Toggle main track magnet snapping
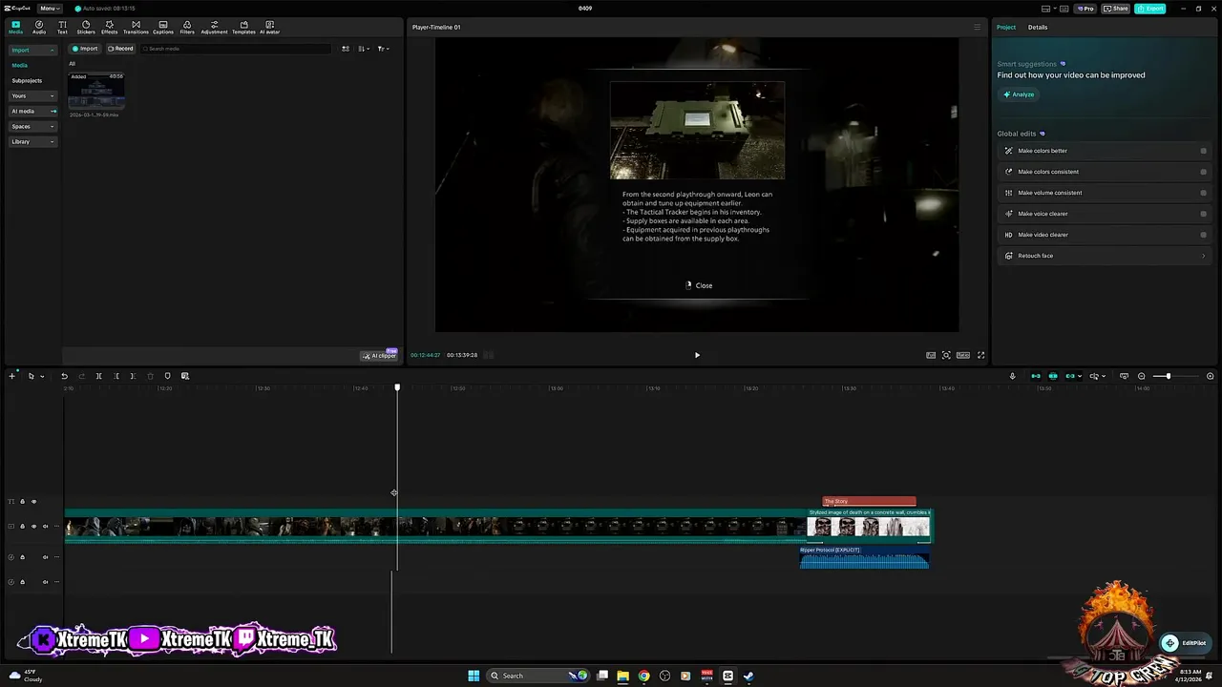This screenshot has height=687, width=1222. coord(1036,376)
